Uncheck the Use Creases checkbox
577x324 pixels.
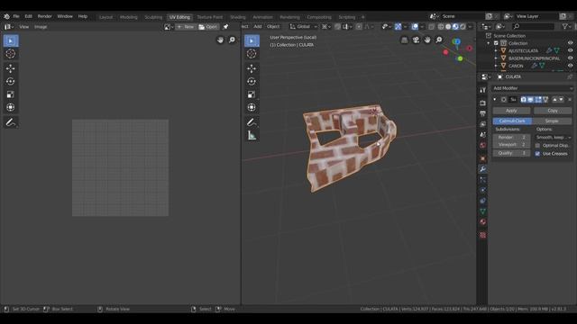pyautogui.click(x=537, y=154)
